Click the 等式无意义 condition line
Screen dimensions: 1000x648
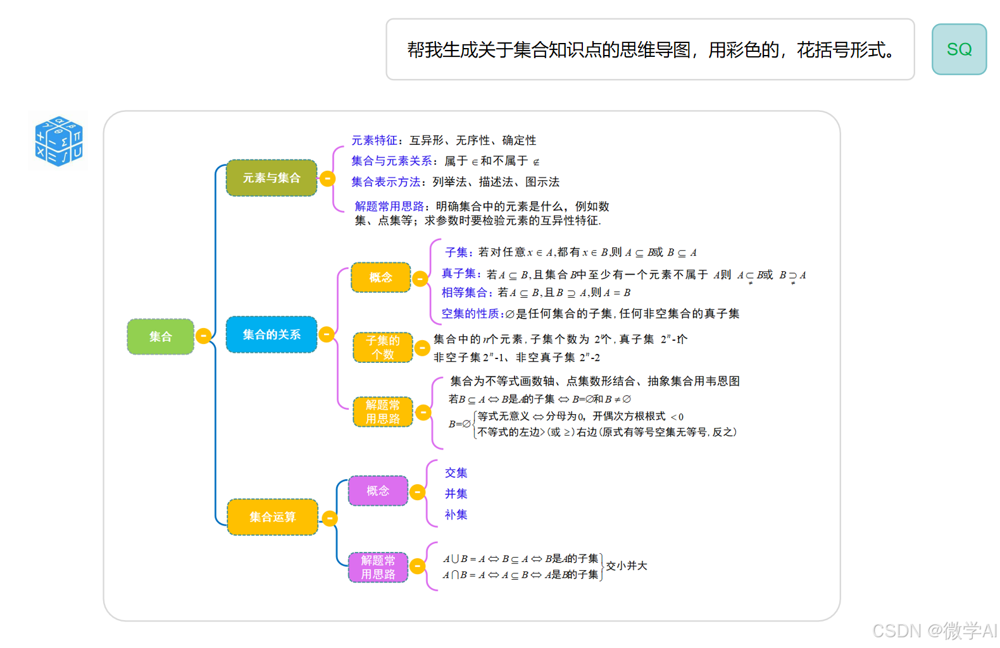(x=580, y=416)
